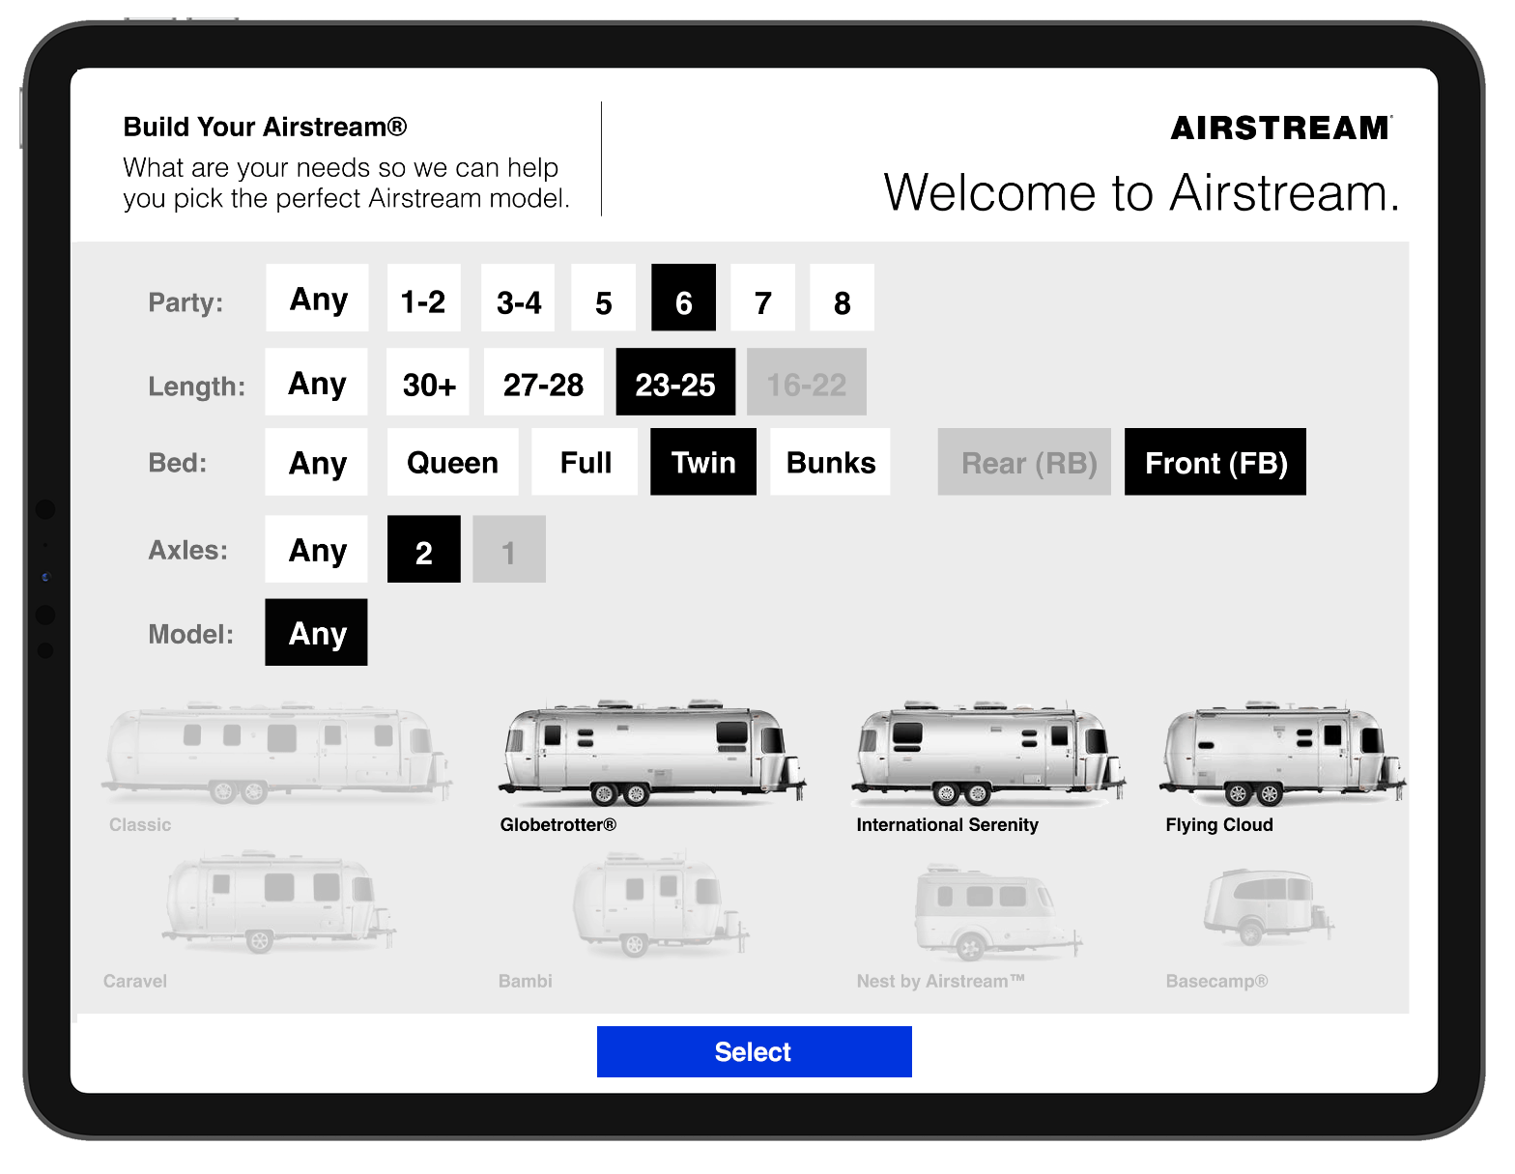
Task: Toggle party size 6
Action: click(683, 298)
